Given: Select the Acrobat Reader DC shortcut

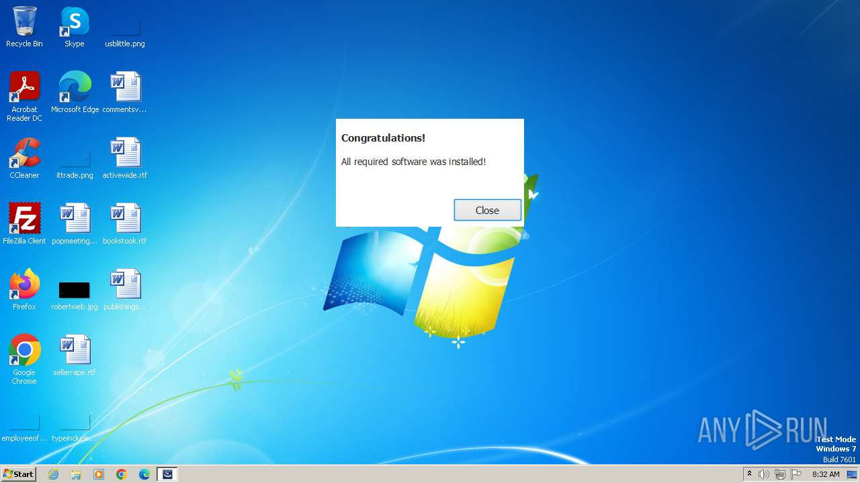Looking at the screenshot, I should pos(24,97).
